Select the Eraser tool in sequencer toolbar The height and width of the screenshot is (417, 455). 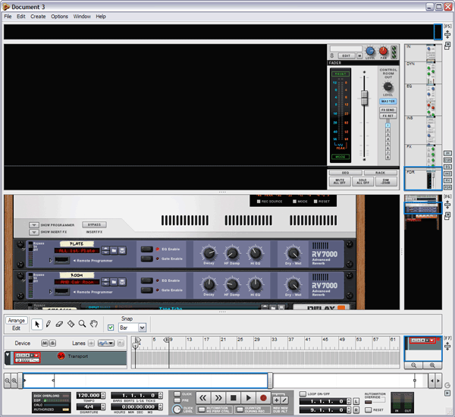point(59,324)
